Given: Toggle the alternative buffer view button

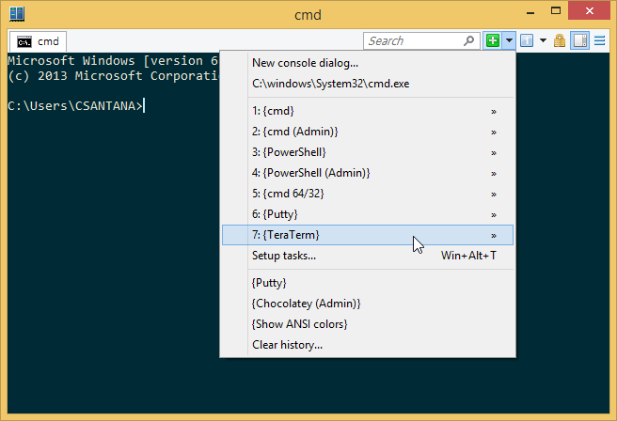Looking at the screenshot, I should pyautogui.click(x=579, y=40).
